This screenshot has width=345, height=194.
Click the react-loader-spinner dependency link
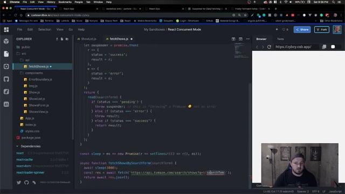pos(30,172)
